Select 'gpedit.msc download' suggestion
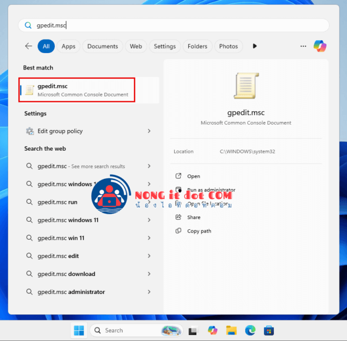Image resolution: width=347 pixels, height=341 pixels. pyautogui.click(x=88, y=274)
